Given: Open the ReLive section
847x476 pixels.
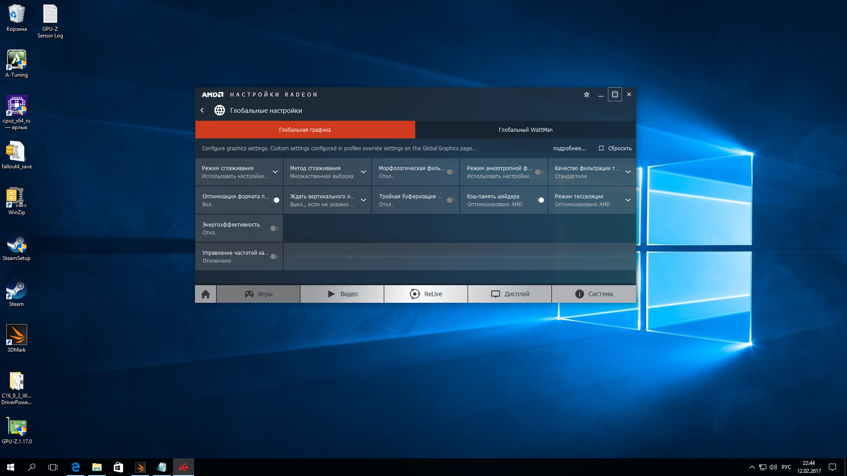Looking at the screenshot, I should 426,294.
